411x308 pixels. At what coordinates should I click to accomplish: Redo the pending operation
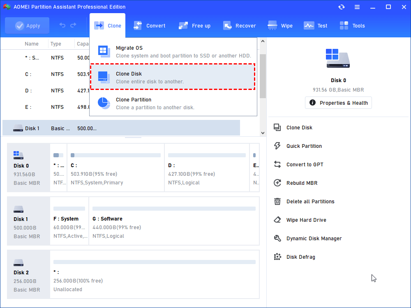(74, 25)
